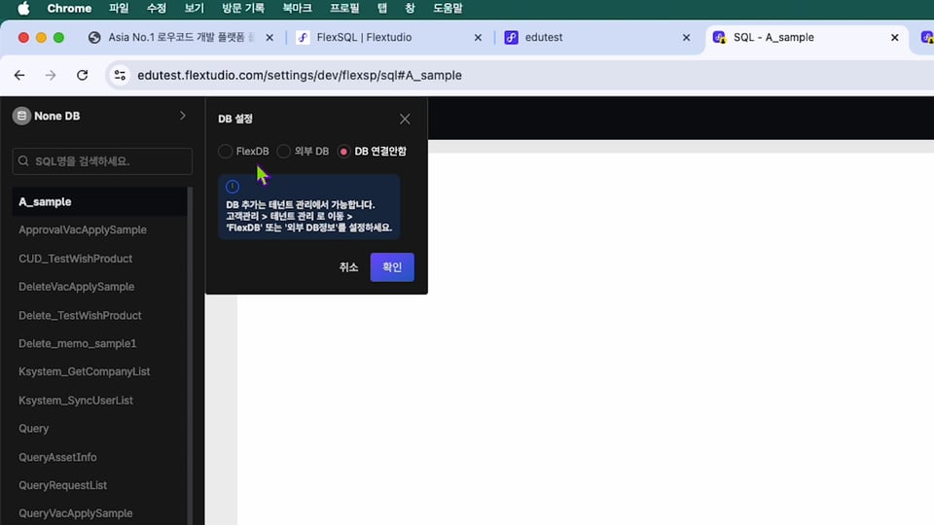Select the DB 연결안함 radio option
Image resolution: width=934 pixels, height=525 pixels.
[x=343, y=152]
